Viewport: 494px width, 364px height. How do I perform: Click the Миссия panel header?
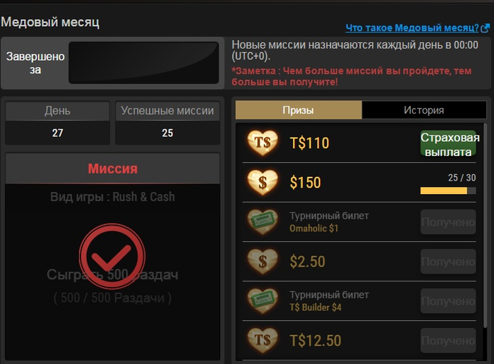pos(112,169)
